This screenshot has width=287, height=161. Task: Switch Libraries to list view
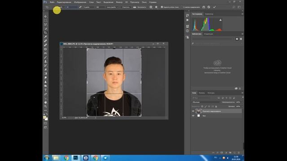pos(241,39)
